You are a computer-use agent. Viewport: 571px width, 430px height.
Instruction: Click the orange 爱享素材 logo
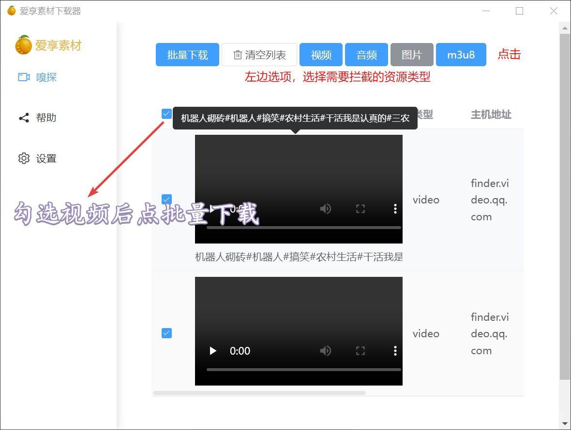(x=48, y=45)
